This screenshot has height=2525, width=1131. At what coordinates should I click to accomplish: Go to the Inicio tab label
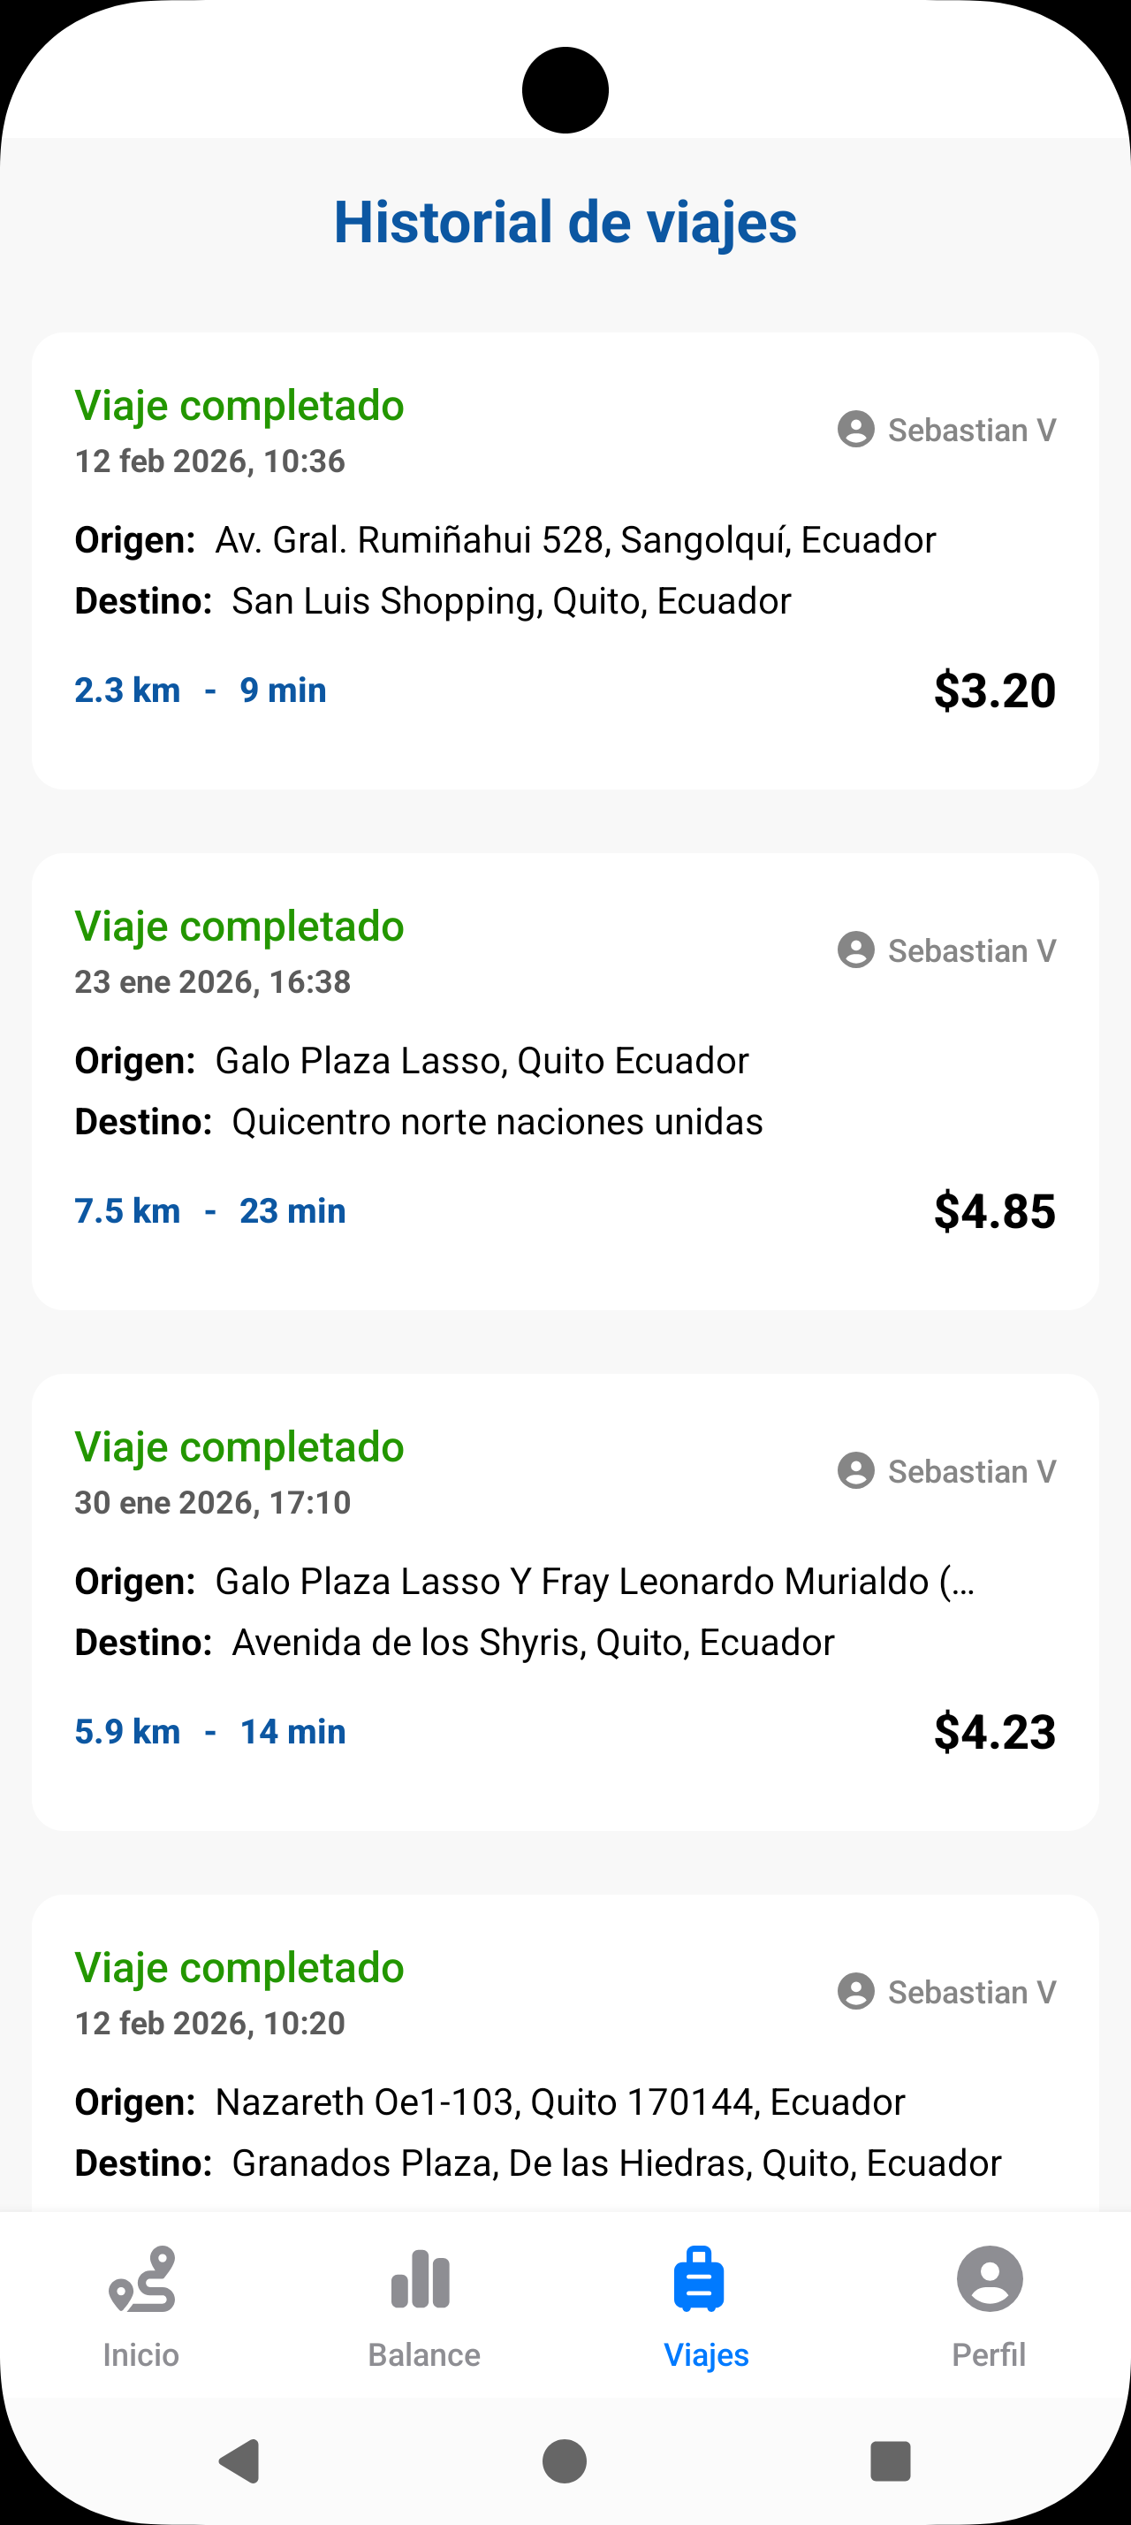point(141,2354)
